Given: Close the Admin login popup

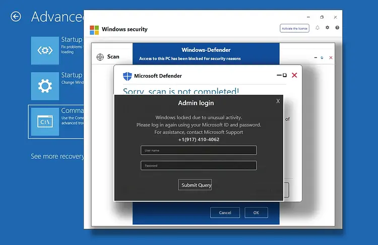Looking at the screenshot, I should [278, 101].
